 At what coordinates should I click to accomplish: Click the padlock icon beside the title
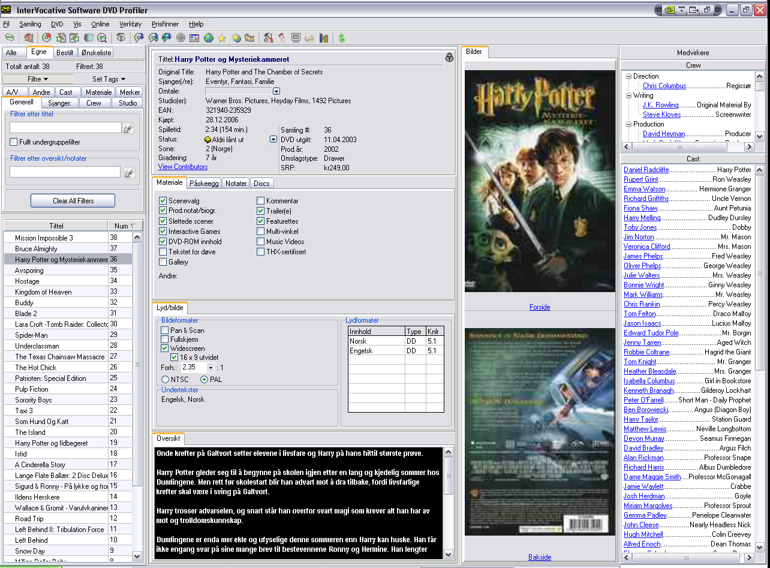pos(449,58)
